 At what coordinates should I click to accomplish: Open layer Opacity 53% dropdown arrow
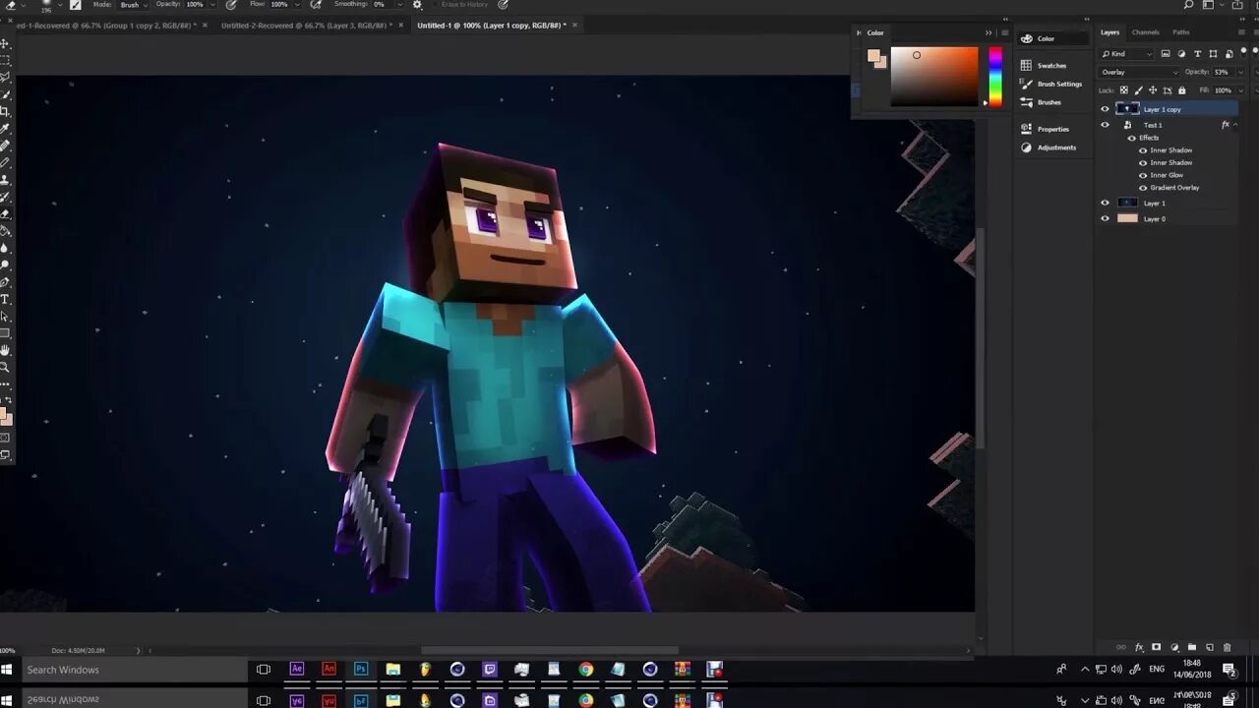(x=1240, y=72)
